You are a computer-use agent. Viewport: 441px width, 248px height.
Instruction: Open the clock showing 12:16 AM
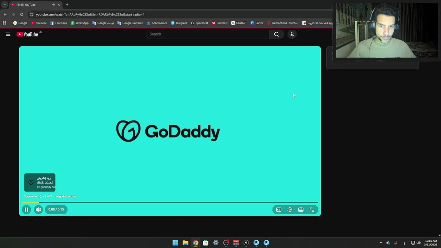click(431, 243)
